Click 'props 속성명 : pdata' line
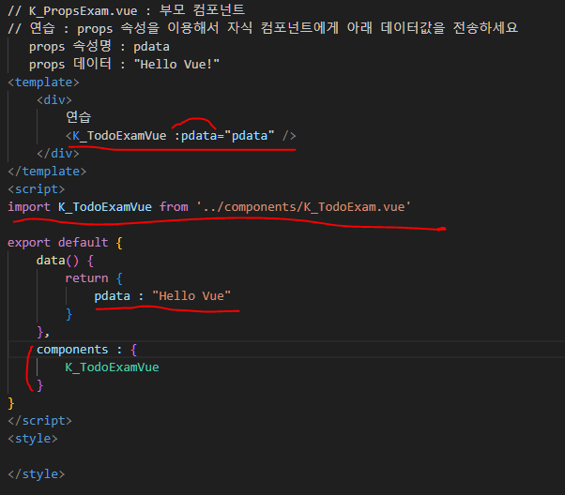 (99, 46)
